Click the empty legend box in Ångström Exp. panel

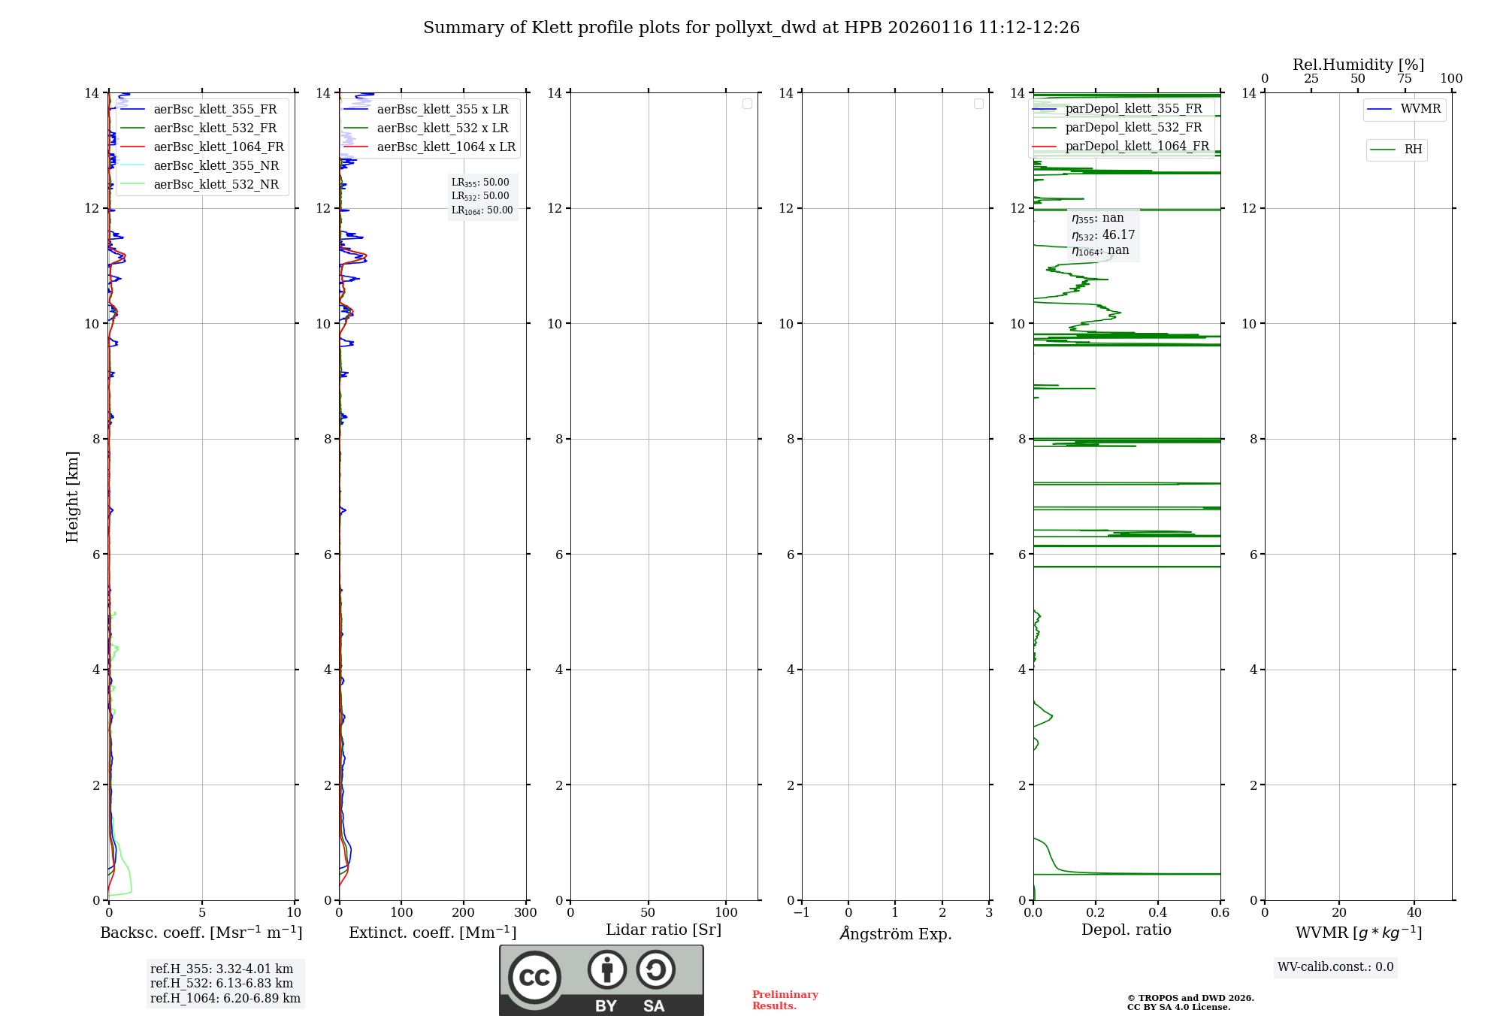(x=978, y=104)
